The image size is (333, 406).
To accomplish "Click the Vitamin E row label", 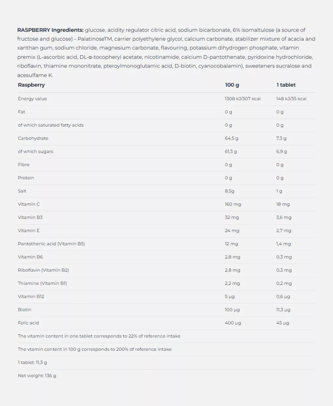I will pyautogui.click(x=29, y=231).
